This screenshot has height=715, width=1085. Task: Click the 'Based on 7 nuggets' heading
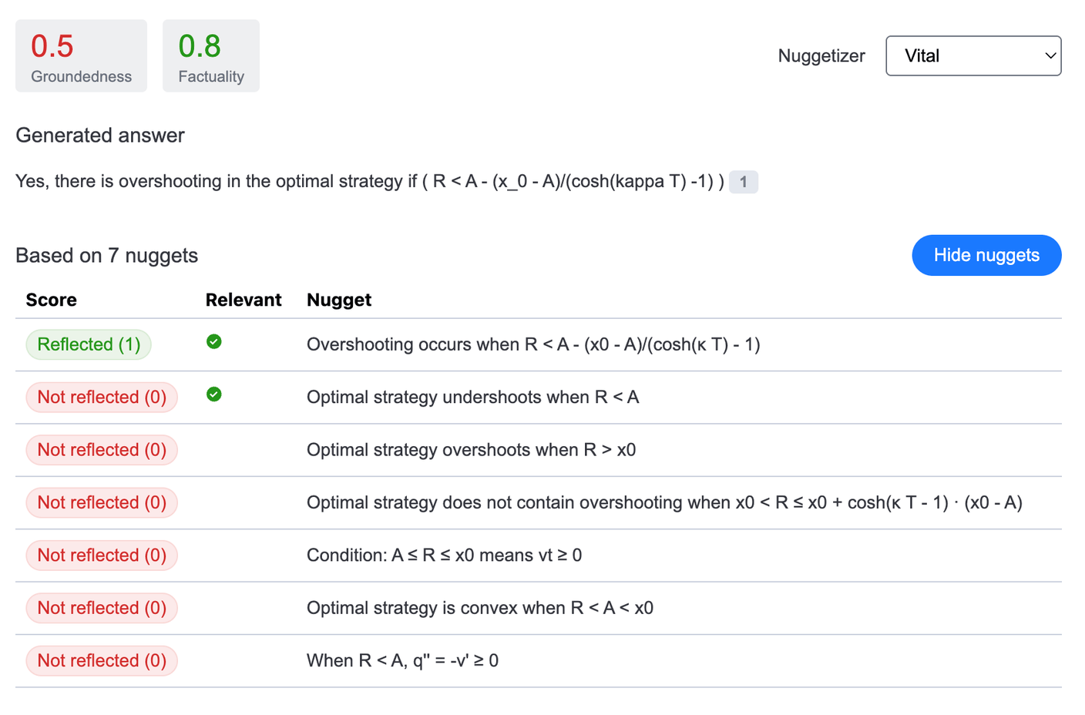(106, 256)
